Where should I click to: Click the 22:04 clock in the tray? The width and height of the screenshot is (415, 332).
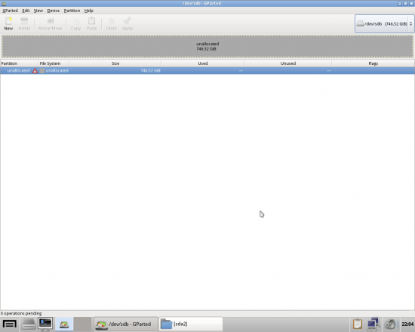[x=407, y=324]
